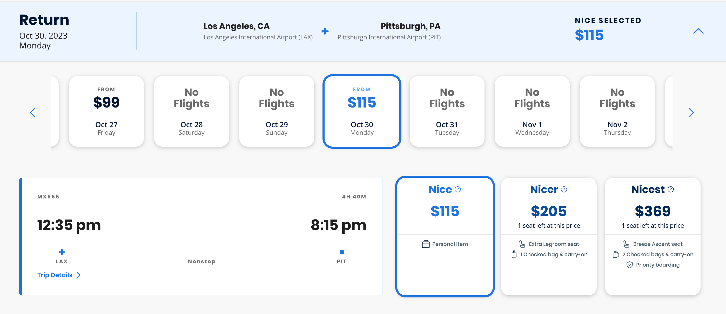This screenshot has width=726, height=314.
Task: Collapse the Return flight section chevron
Action: pyautogui.click(x=698, y=31)
